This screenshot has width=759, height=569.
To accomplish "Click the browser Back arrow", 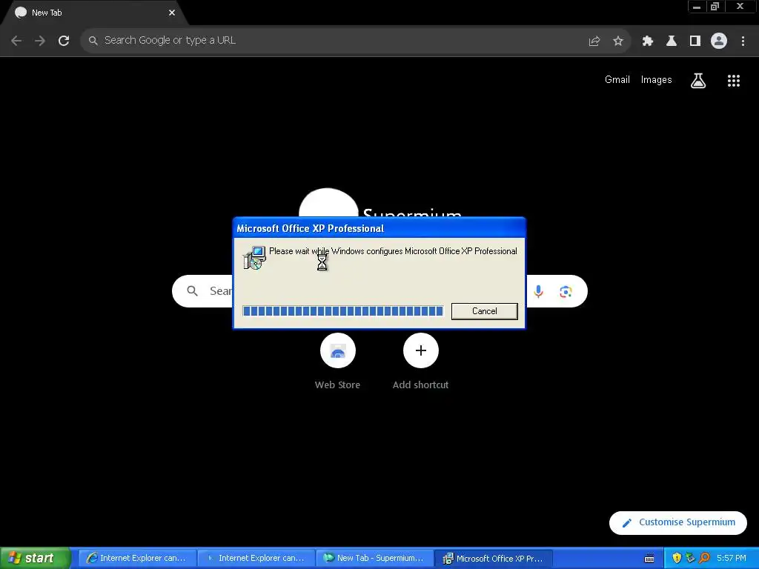I will (16, 41).
